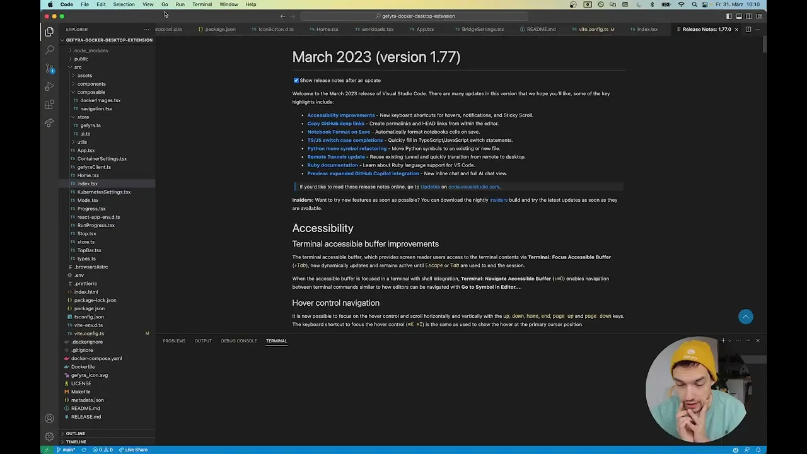Open Explorer more actions ellipsis
Screen dimensions: 807x454
click(146, 29)
